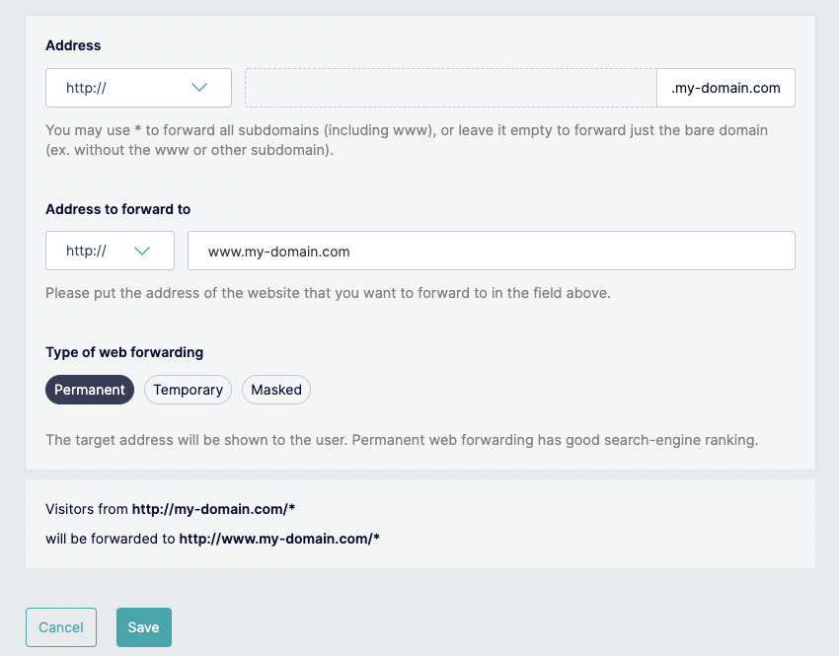Open the Address http:// protocol dropdown
Image resolution: width=839 pixels, height=656 pixels.
tap(138, 88)
